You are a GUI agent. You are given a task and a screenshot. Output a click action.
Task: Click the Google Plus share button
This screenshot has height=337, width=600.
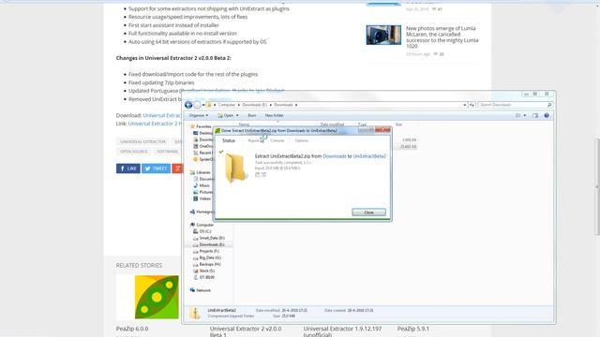coord(177,168)
